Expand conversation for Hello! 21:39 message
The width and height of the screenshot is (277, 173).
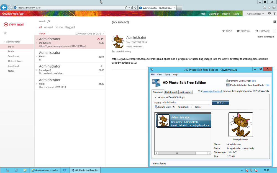37,84
